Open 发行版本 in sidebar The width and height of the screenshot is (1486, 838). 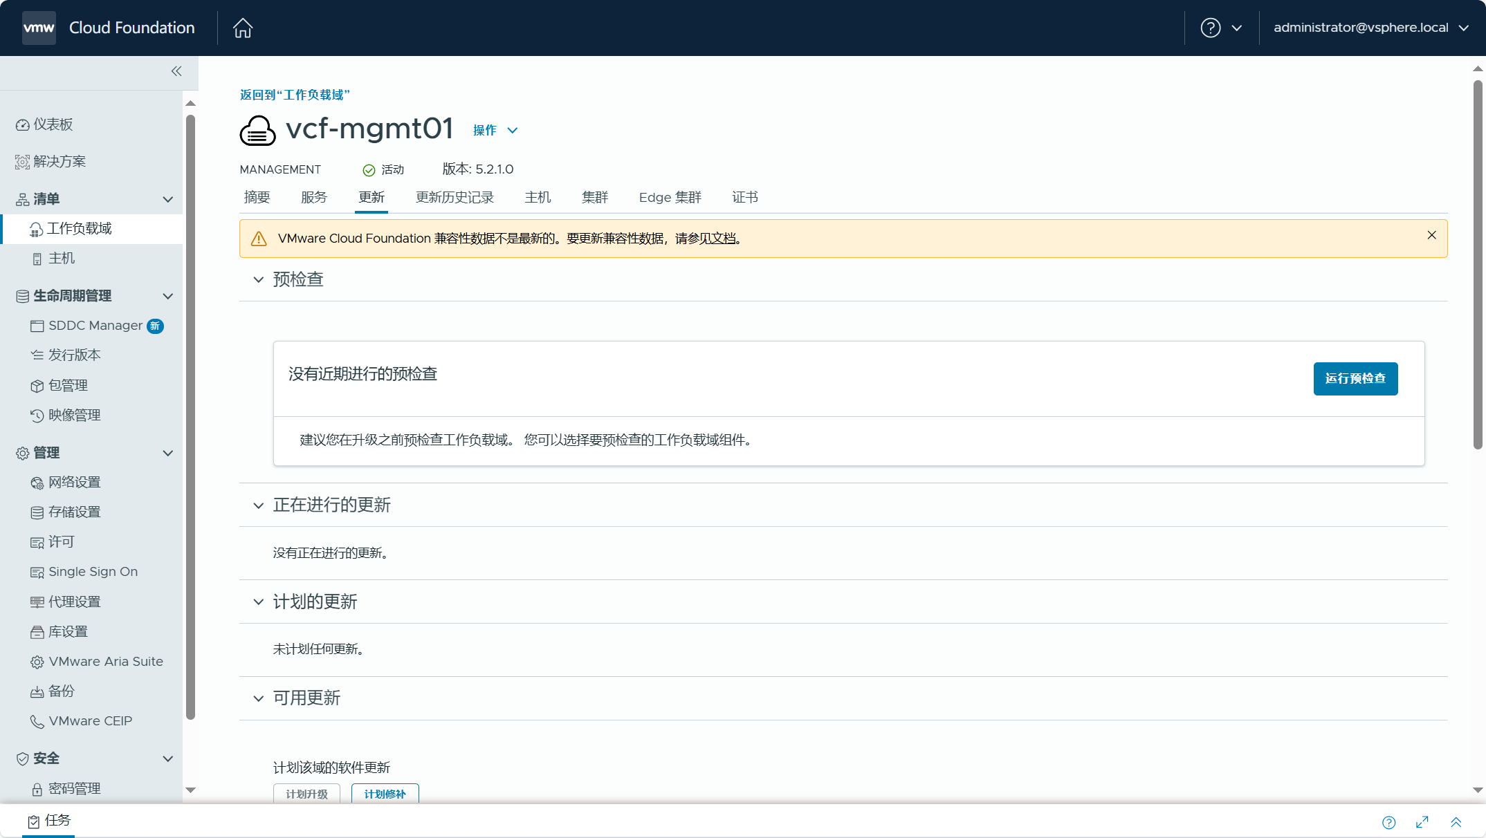pos(66,355)
